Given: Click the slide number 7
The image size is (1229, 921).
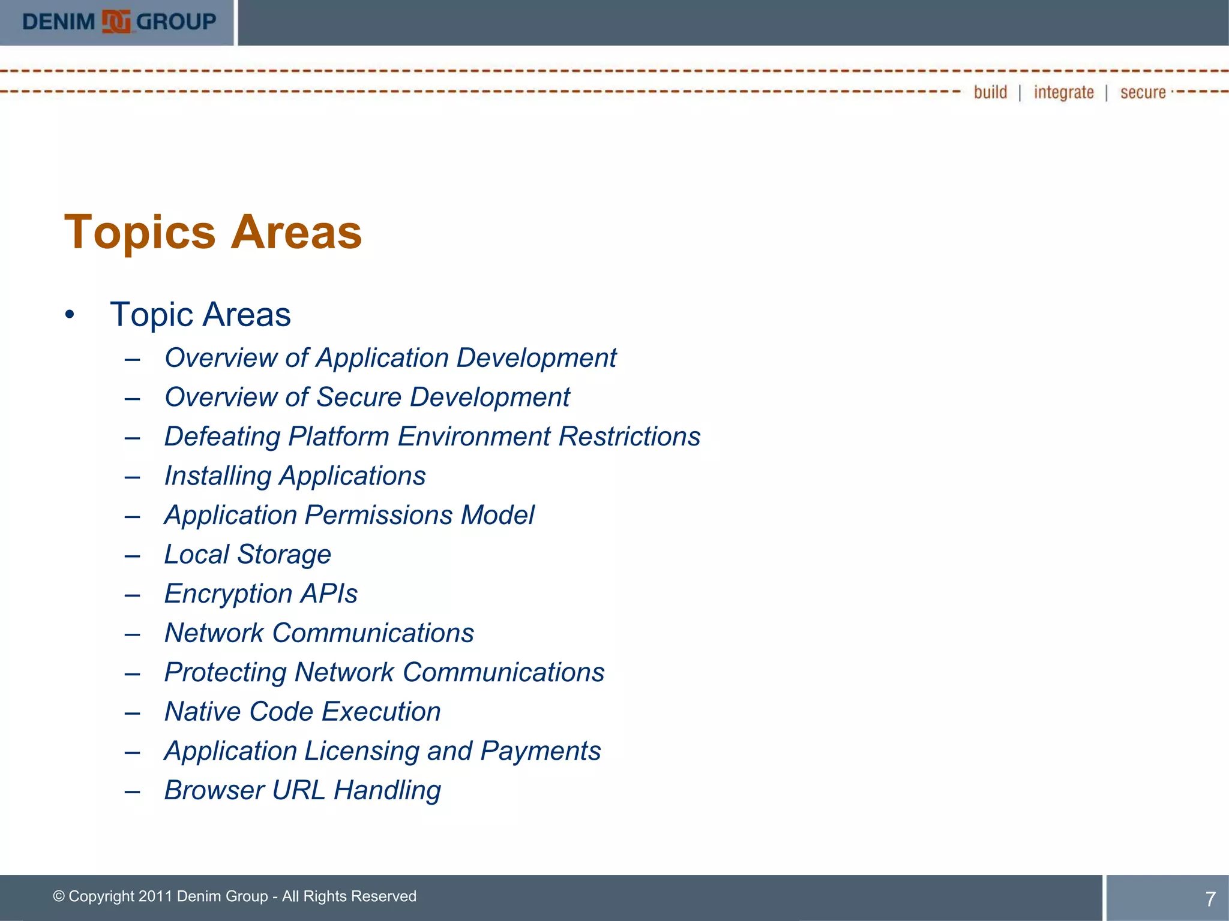Looking at the screenshot, I should (x=1210, y=899).
